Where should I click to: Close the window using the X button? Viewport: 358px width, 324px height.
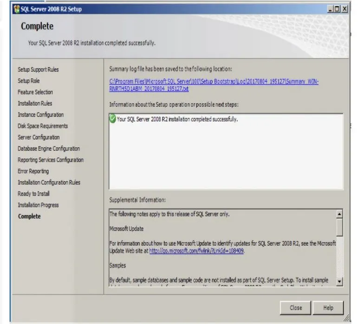pyautogui.click(x=345, y=9)
